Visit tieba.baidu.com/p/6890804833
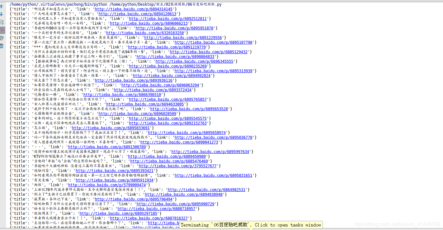 click(x=176, y=57)
